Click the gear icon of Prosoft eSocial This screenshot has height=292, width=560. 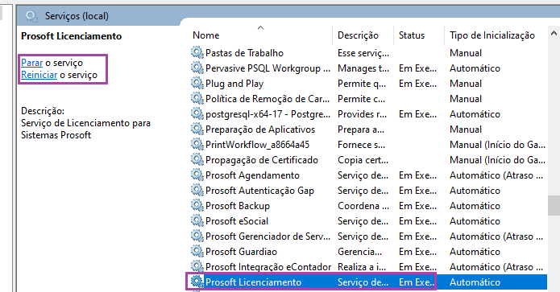point(197,221)
